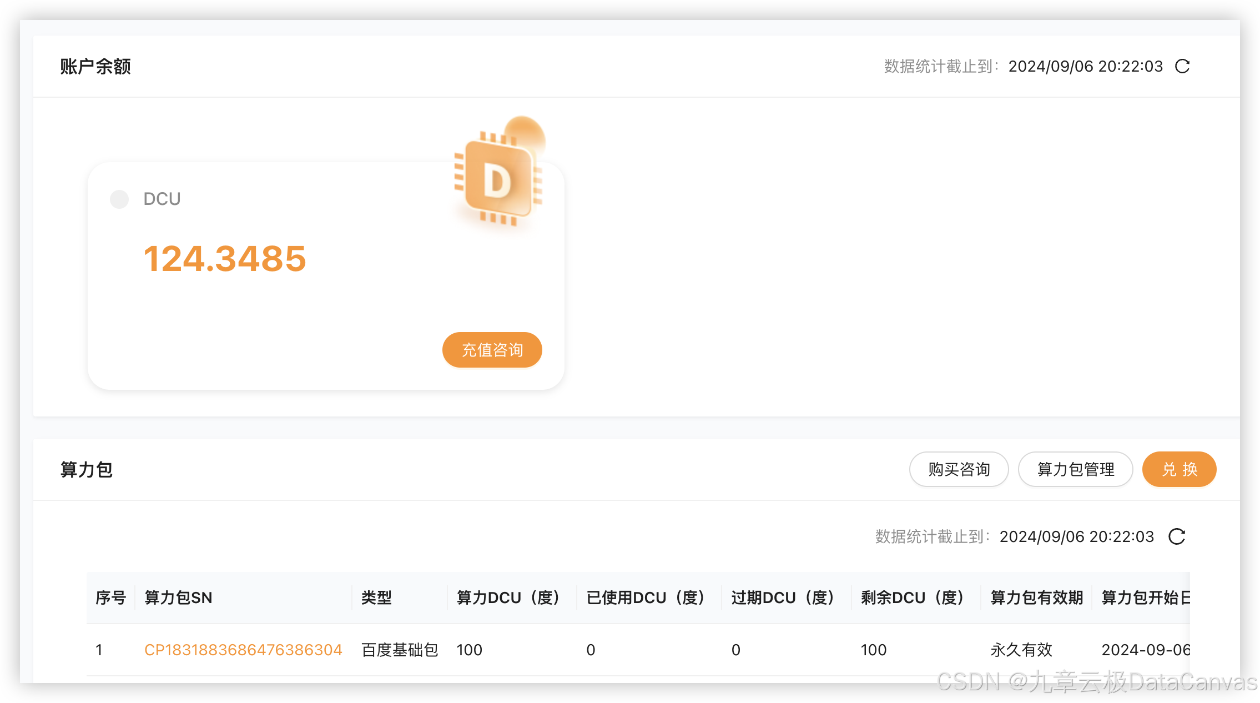
Task: Click the 算力DCU（度） column header
Action: click(x=508, y=597)
